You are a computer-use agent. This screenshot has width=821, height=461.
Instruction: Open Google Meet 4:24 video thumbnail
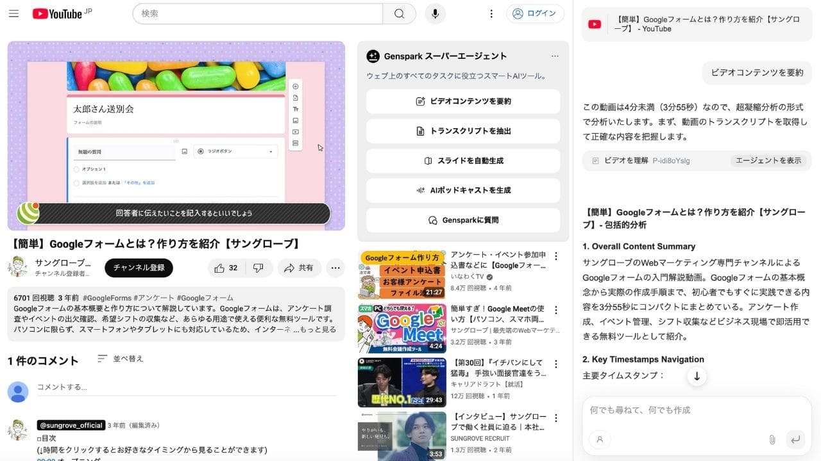pos(402,328)
